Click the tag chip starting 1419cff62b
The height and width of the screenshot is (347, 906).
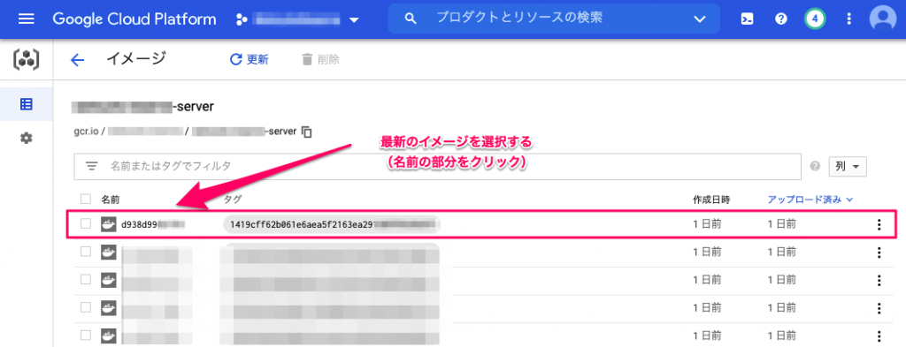(x=332, y=224)
